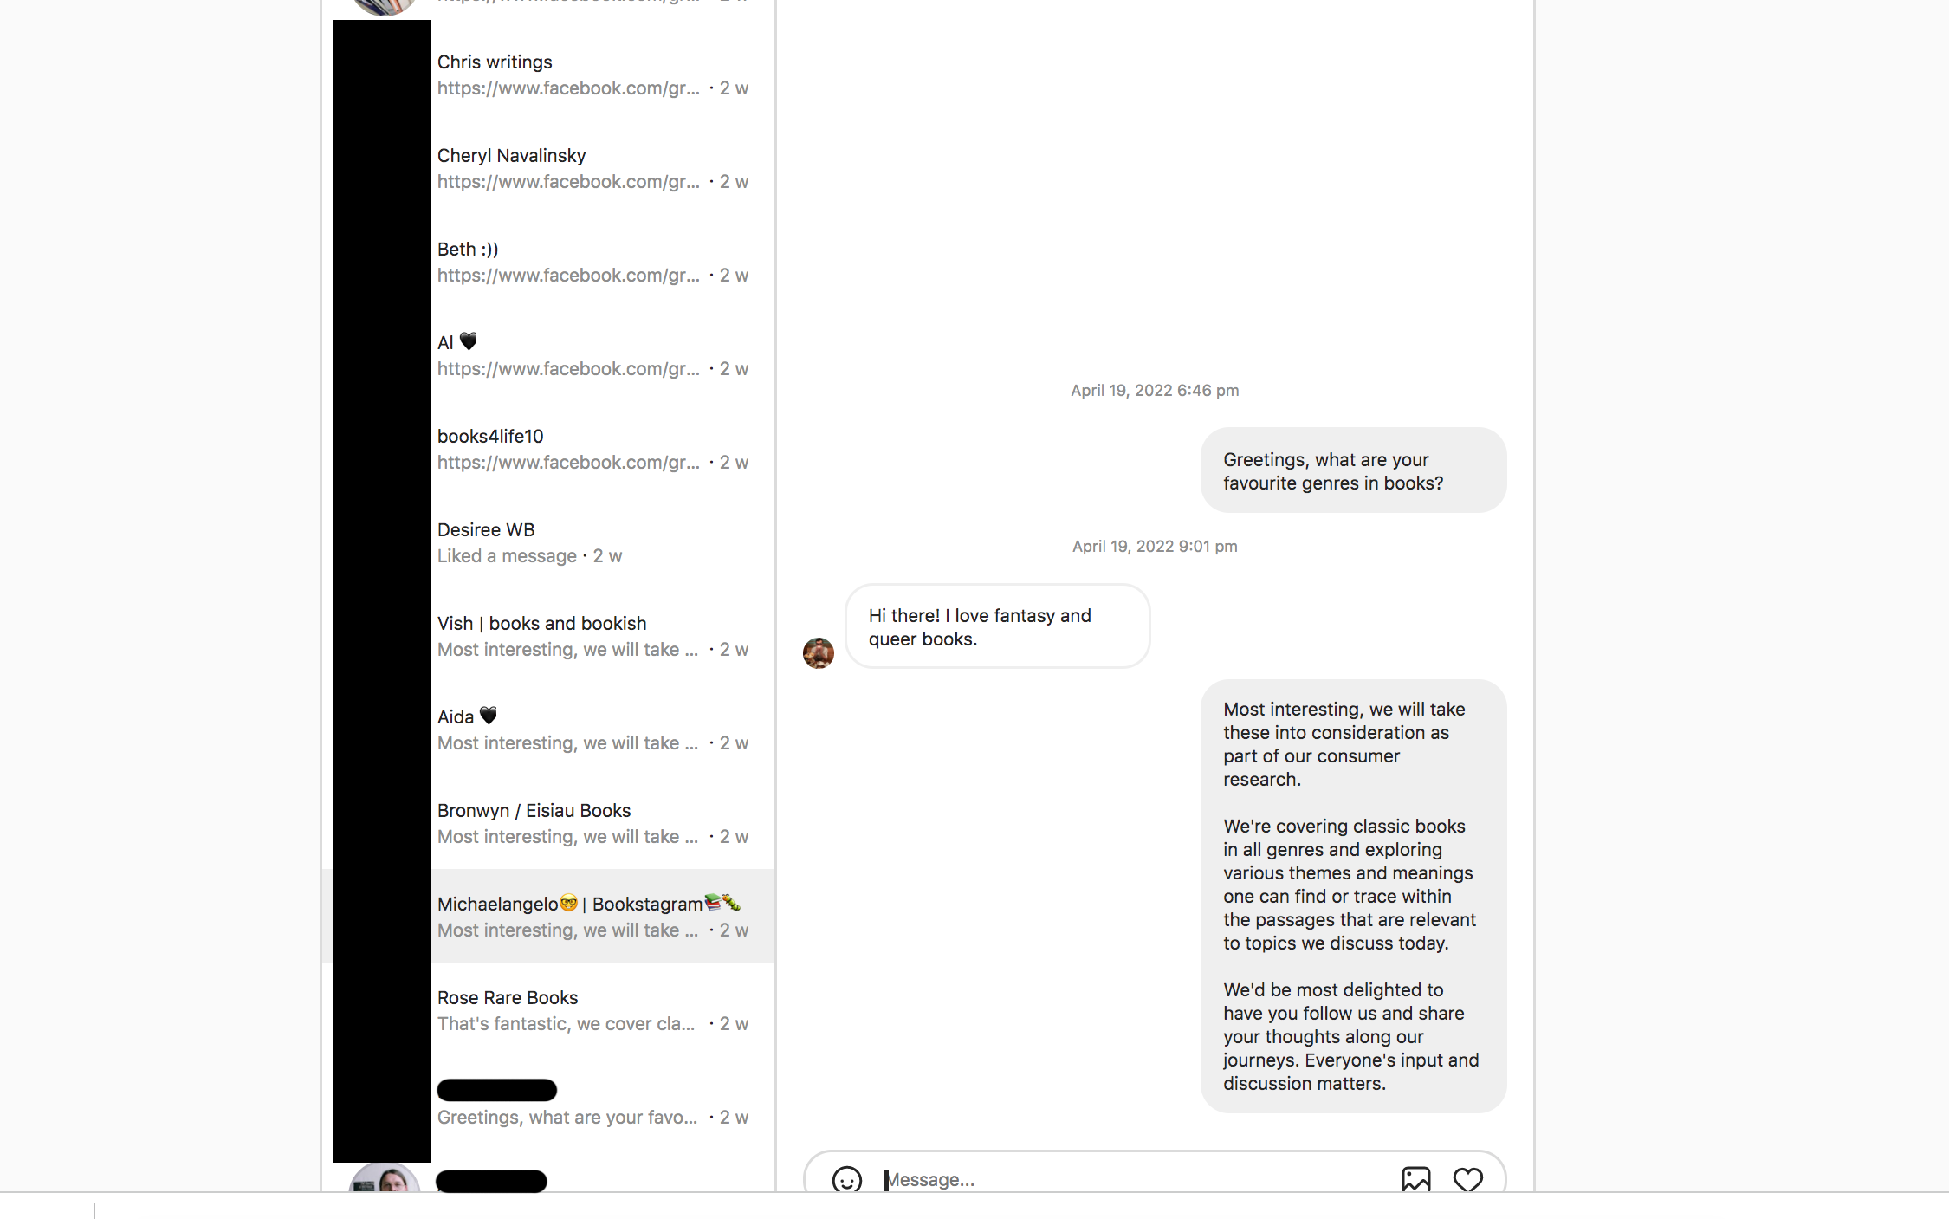
Task: Click the 'Greetings, what are your favourite genres' message
Action: [1353, 470]
